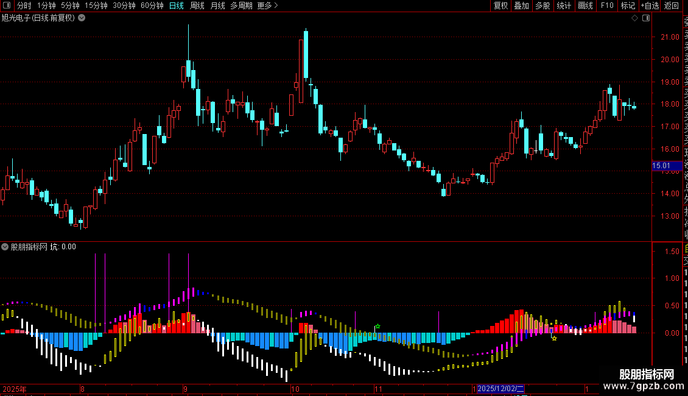688x396 pixels.
Task: Select the 30分钟 period tab
Action: click(124, 5)
